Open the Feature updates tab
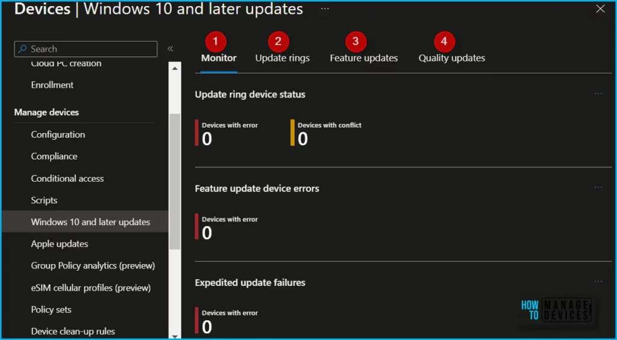 pyautogui.click(x=363, y=58)
